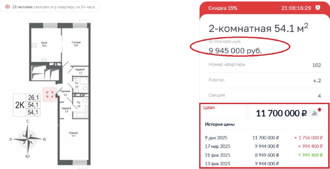
Task: Click the compass rose image
Action: (x=27, y=138)
